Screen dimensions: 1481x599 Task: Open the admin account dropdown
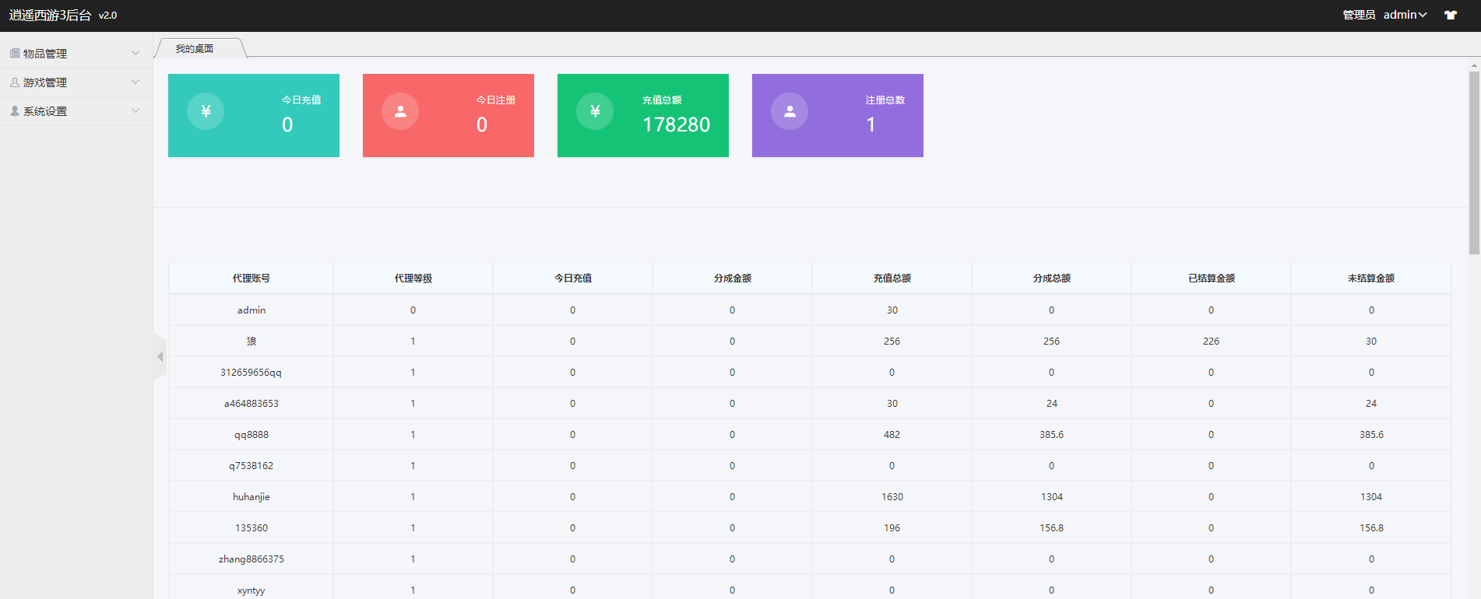click(1405, 15)
